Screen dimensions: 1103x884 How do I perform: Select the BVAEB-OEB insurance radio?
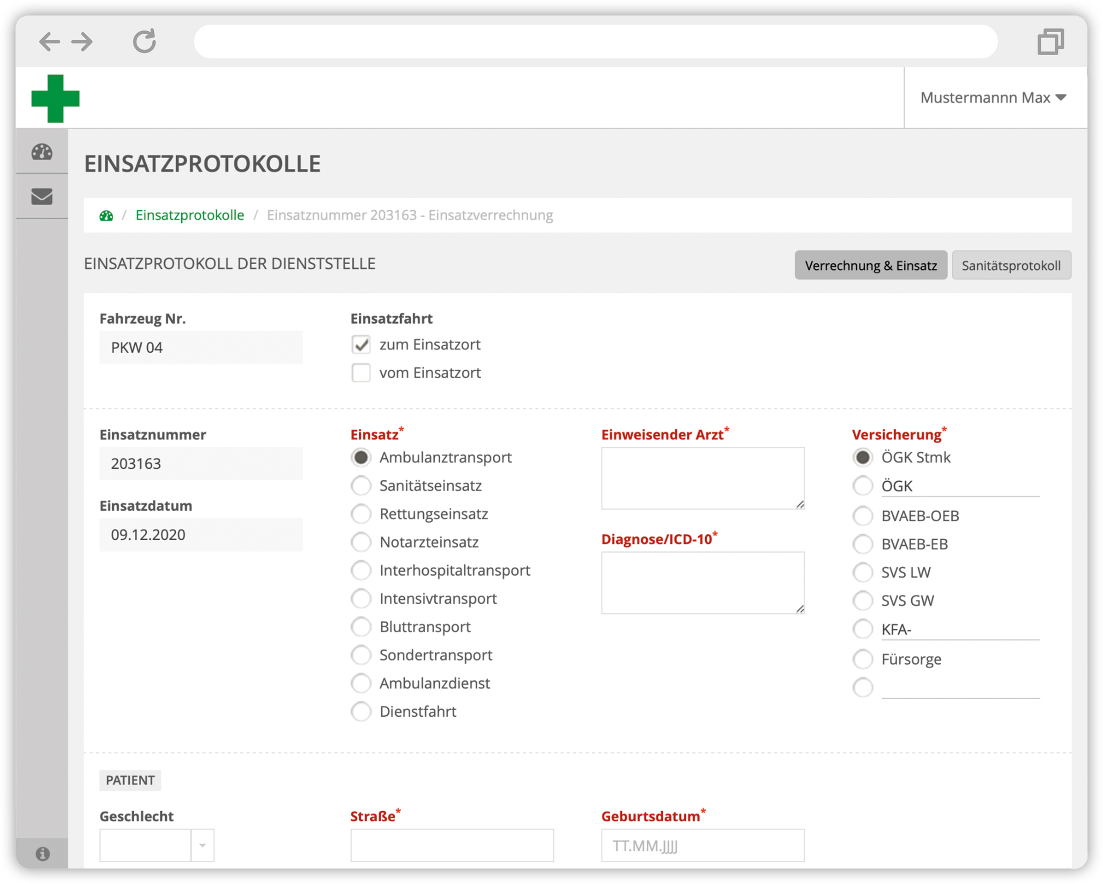point(863,516)
